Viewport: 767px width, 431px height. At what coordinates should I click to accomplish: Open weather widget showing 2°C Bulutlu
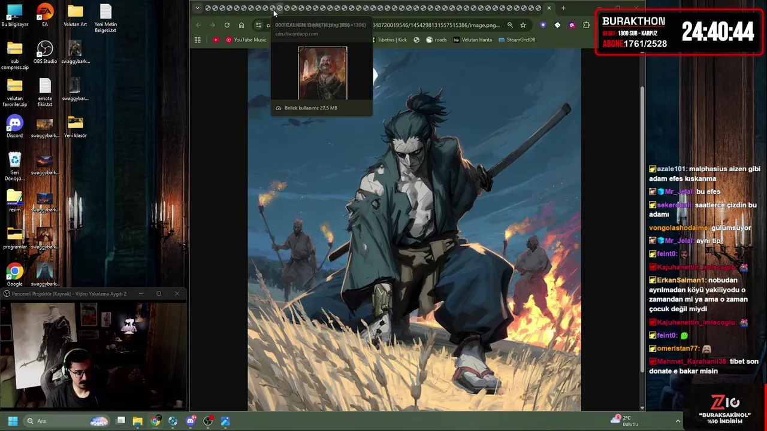pos(624,421)
